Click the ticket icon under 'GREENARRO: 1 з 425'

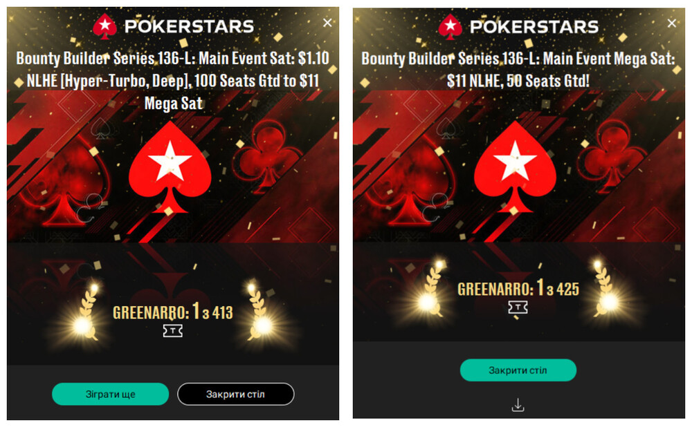pos(518,307)
